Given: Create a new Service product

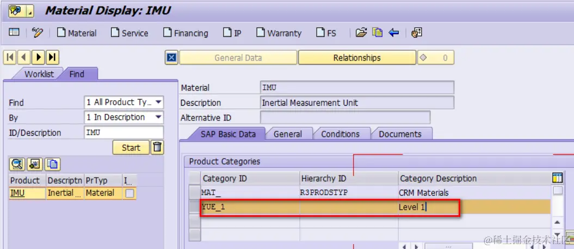Looking at the screenshot, I should pos(129,33).
